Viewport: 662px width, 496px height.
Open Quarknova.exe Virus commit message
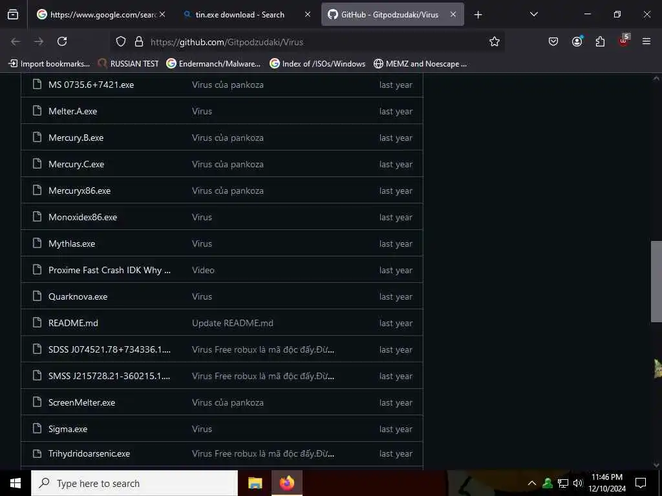click(x=202, y=296)
